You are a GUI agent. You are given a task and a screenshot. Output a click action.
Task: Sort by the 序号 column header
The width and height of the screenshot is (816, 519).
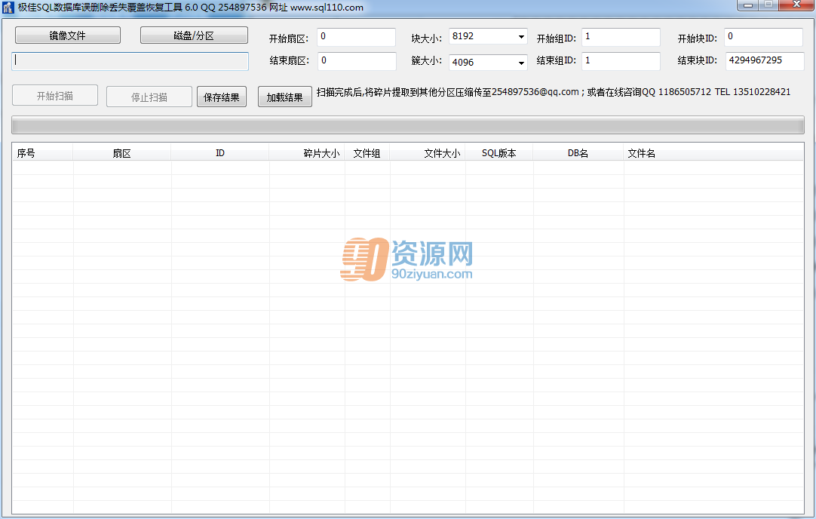tap(43, 153)
